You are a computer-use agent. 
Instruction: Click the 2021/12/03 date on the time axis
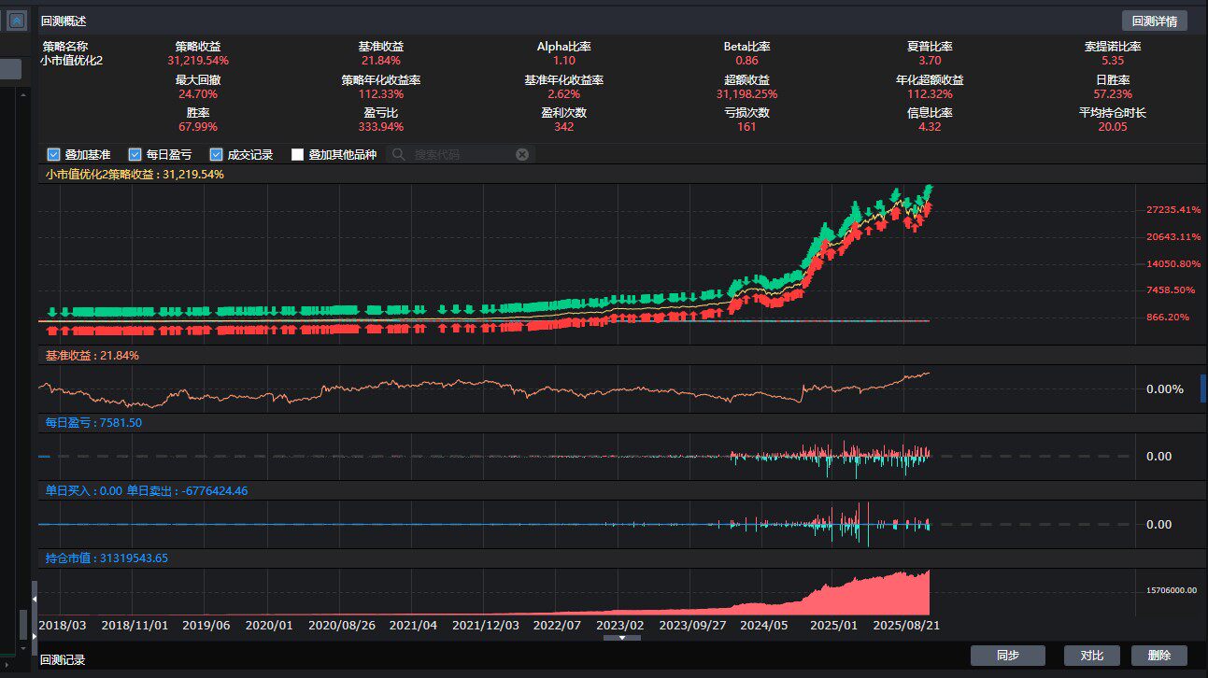pos(486,625)
